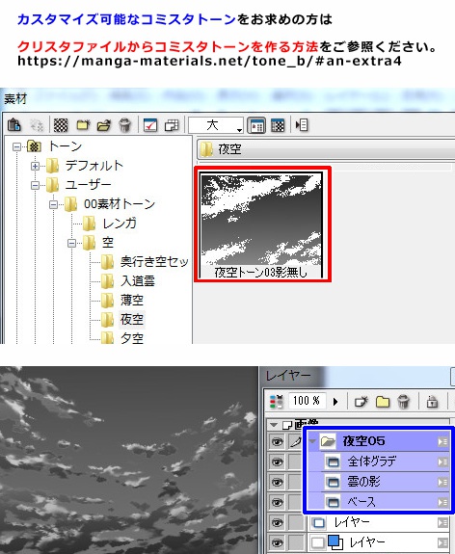Screen dimensions: 455x554
Task: Click the tone layer icon beside 雲の影
Action: (333, 482)
